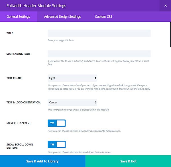Disable the Show Scroll Down Button switch

tap(57, 144)
